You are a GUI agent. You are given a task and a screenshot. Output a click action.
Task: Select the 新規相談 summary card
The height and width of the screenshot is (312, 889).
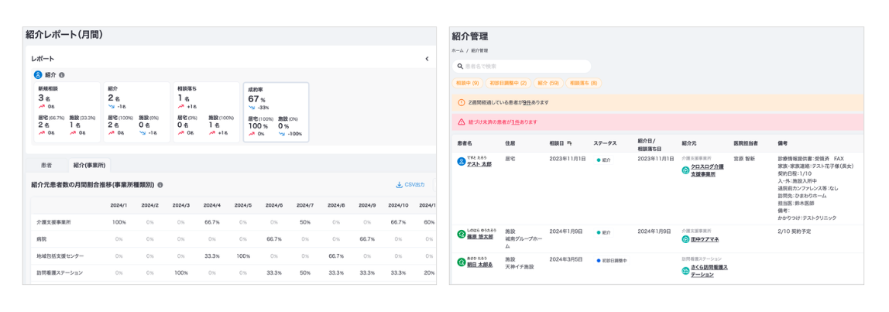(x=67, y=112)
